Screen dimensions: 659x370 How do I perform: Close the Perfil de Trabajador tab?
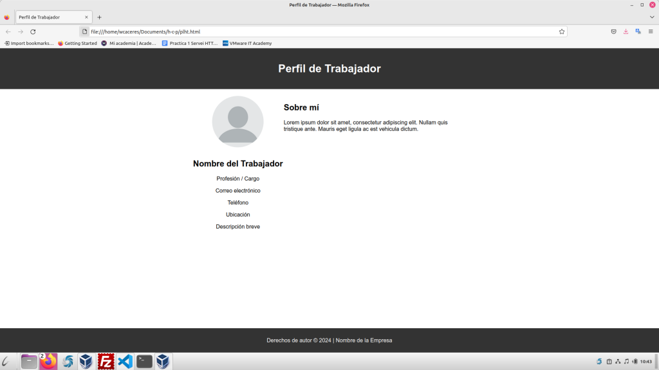(86, 17)
